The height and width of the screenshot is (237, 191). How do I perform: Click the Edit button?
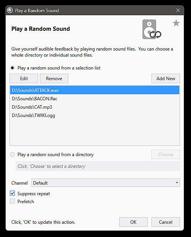click(24, 79)
